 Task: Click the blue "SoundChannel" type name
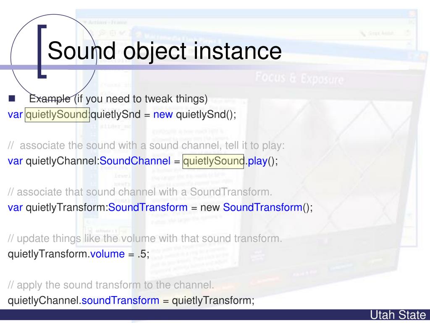(x=135, y=161)
